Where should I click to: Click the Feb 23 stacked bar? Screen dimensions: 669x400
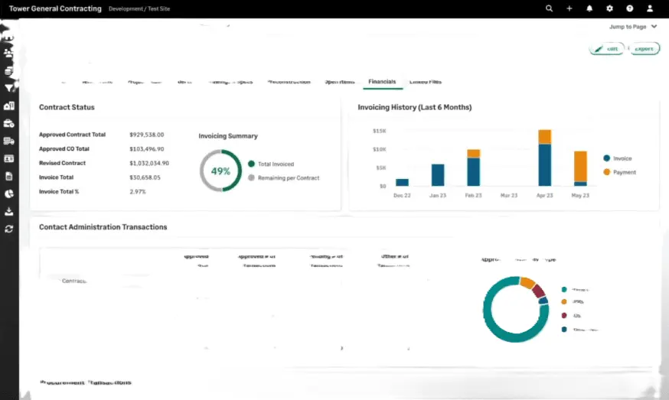473,167
